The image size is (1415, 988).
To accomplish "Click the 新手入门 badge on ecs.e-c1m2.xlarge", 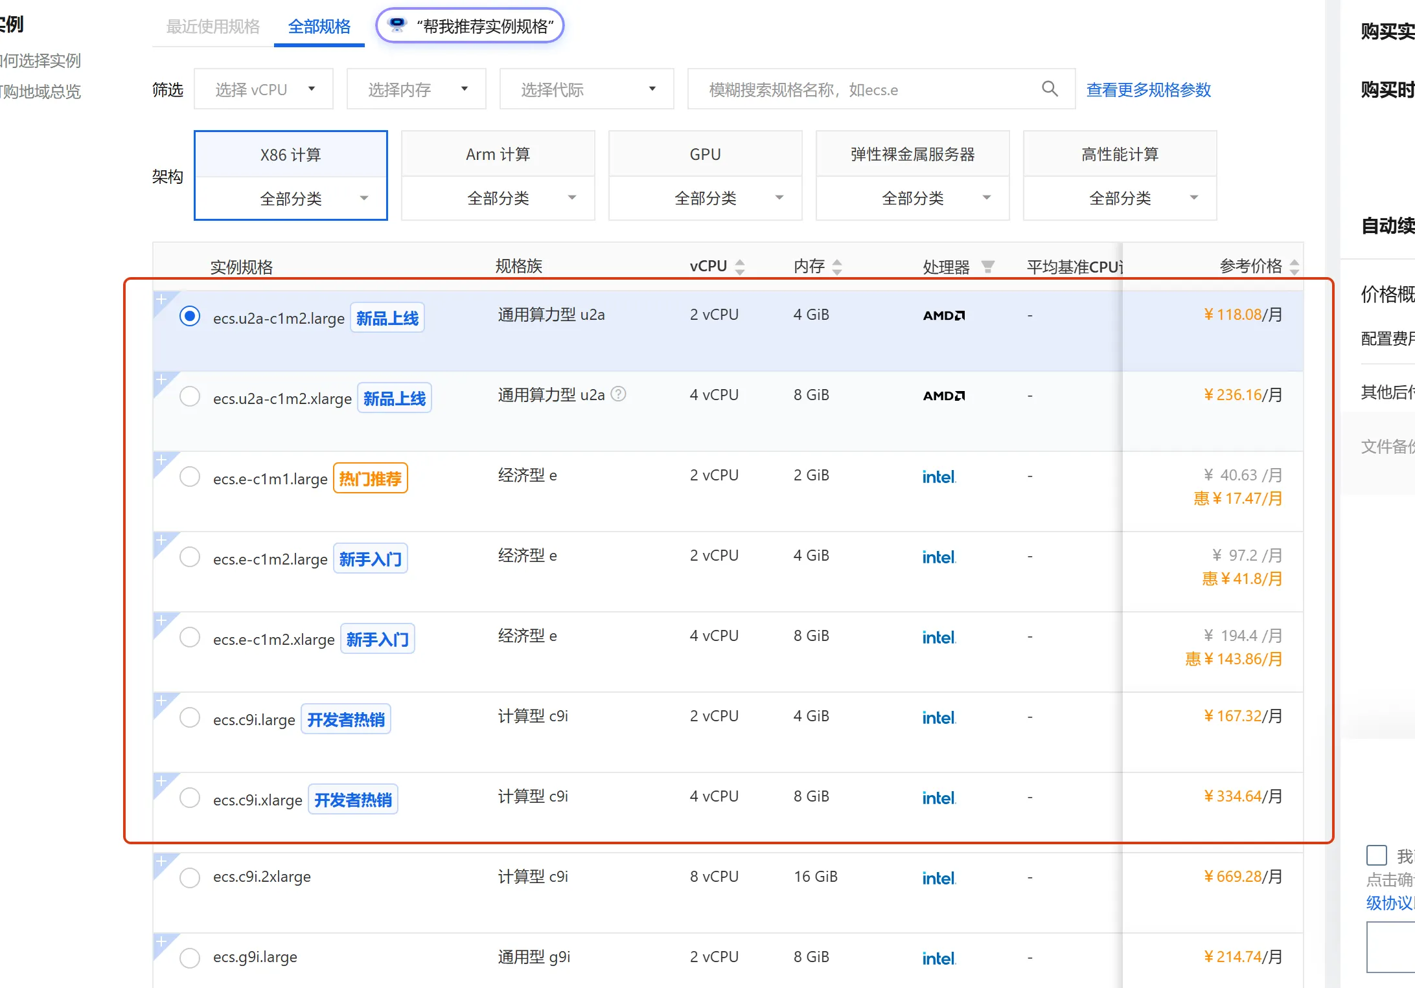I will [378, 639].
